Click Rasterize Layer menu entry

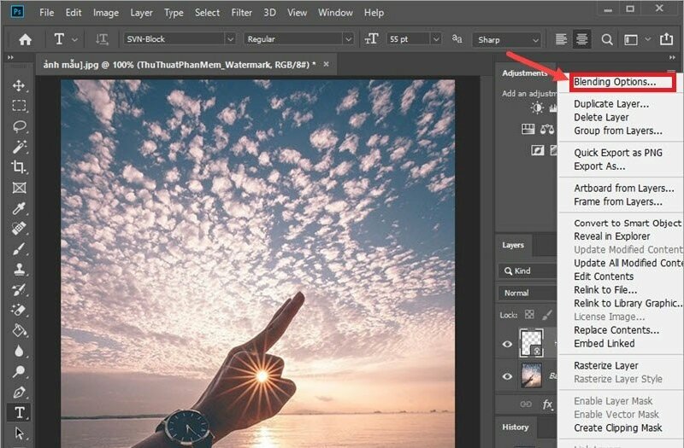pyautogui.click(x=605, y=365)
